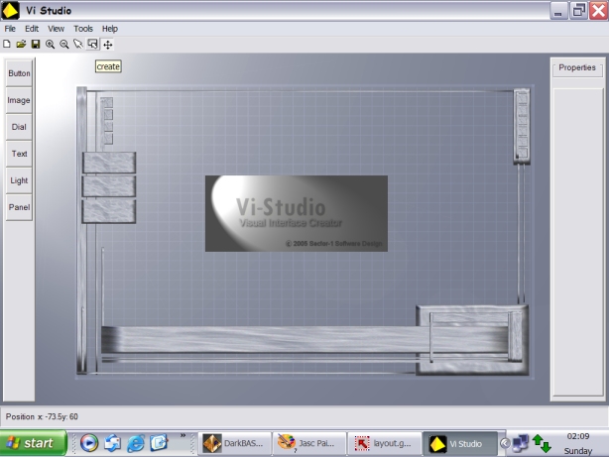The height and width of the screenshot is (457, 609).
Task: Open a file with the folder icon
Action: [x=21, y=45]
